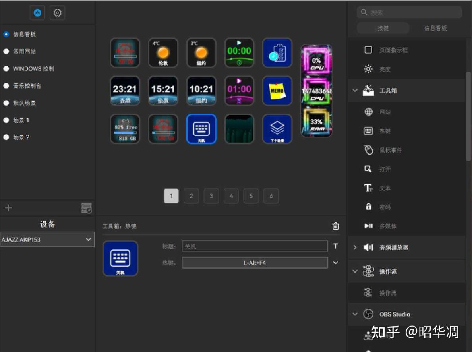The width and height of the screenshot is (472, 352).
Task: Select the 场景 2 radio button
Action: pyautogui.click(x=6, y=137)
